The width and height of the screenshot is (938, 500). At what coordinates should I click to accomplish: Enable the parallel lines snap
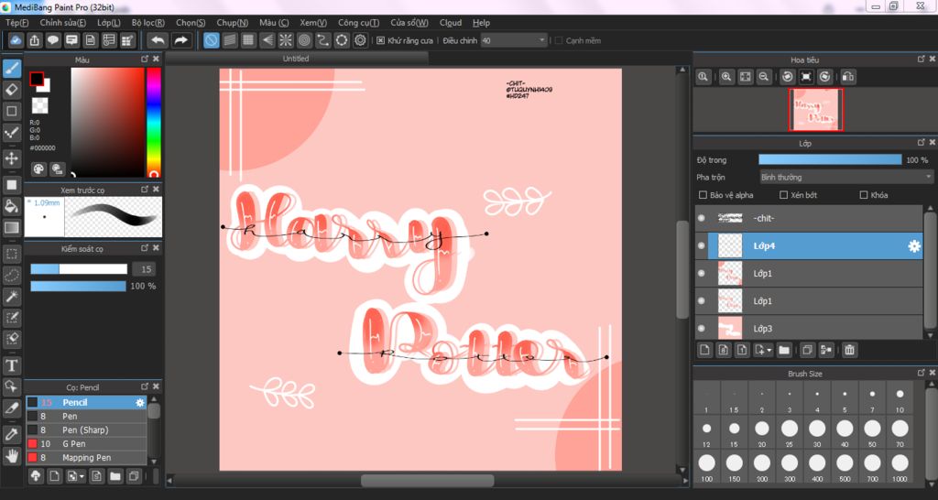(x=230, y=40)
